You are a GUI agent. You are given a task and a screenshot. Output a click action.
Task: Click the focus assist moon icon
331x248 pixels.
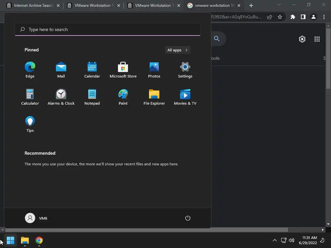click(x=322, y=240)
